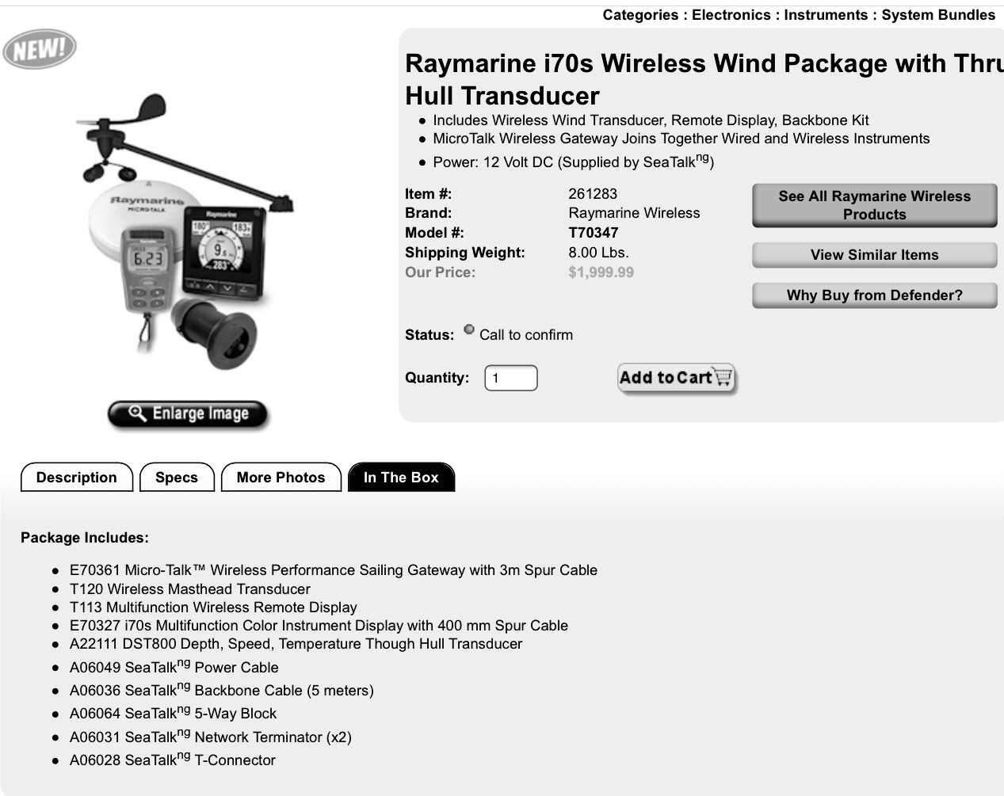1004x796 pixels.
Task: Click See All Raymarine Wireless Products button
Action: pos(875,205)
